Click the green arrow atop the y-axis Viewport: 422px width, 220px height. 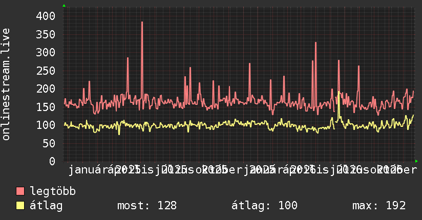coord(64,6)
